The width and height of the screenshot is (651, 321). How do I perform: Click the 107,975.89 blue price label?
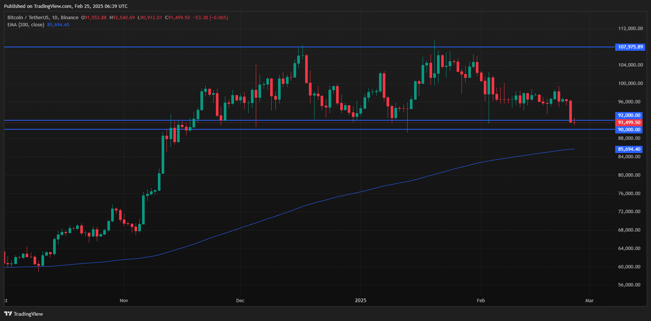click(630, 47)
